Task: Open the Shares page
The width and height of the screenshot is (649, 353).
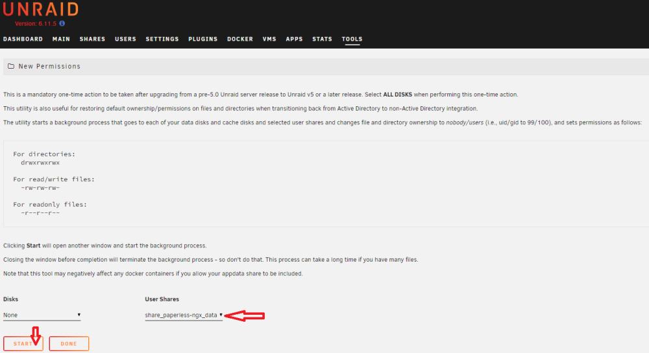Action: [x=92, y=39]
